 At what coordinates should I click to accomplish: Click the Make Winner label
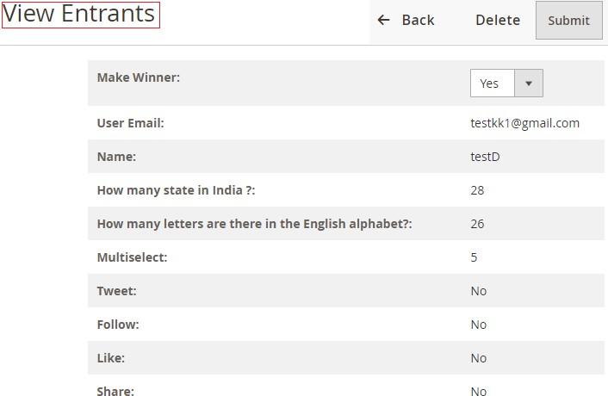tap(138, 77)
